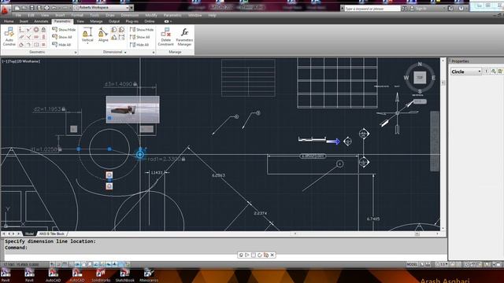Click the Save icon in quick access toolbar
Image resolution: width=504 pixels, height=283 pixels.
coord(31,8)
